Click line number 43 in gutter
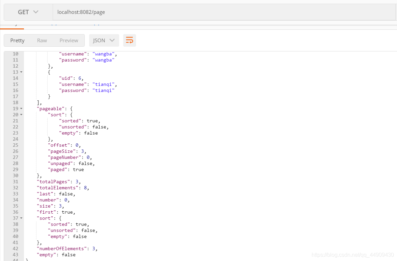This screenshot has height=261, width=397. (16, 255)
